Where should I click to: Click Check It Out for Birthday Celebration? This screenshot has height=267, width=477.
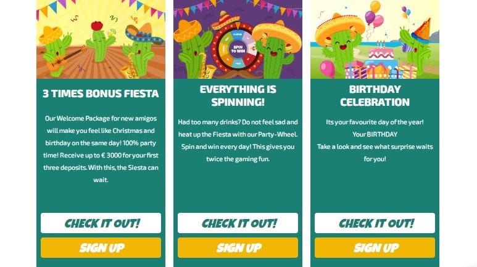point(375,223)
